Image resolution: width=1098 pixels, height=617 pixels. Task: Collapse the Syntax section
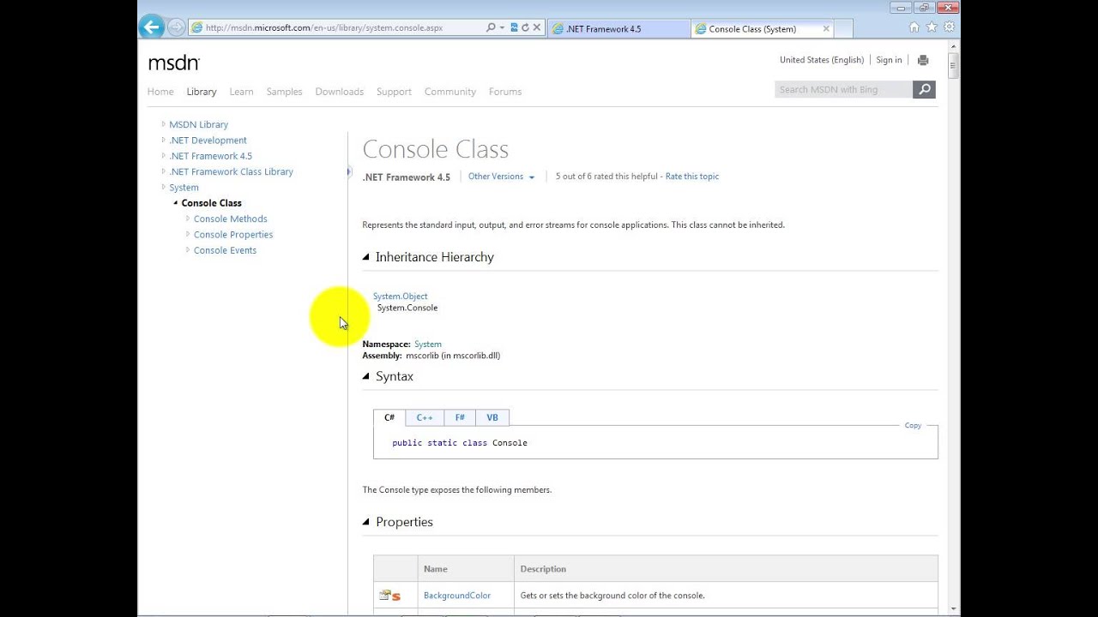point(366,376)
